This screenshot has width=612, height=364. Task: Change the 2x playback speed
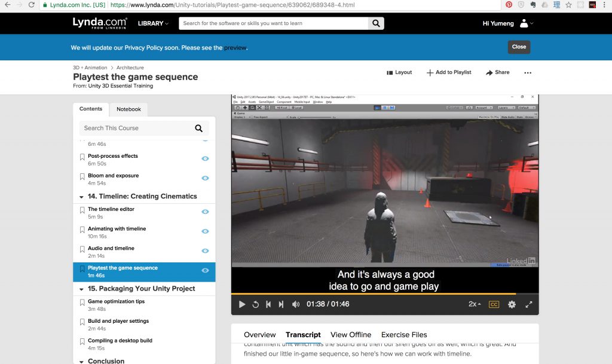[475, 304]
